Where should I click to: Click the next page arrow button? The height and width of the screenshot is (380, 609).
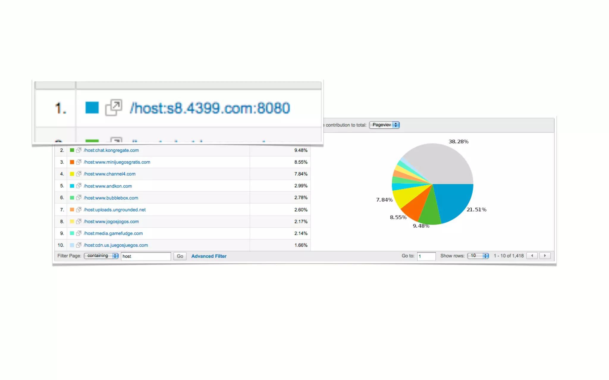pos(545,256)
